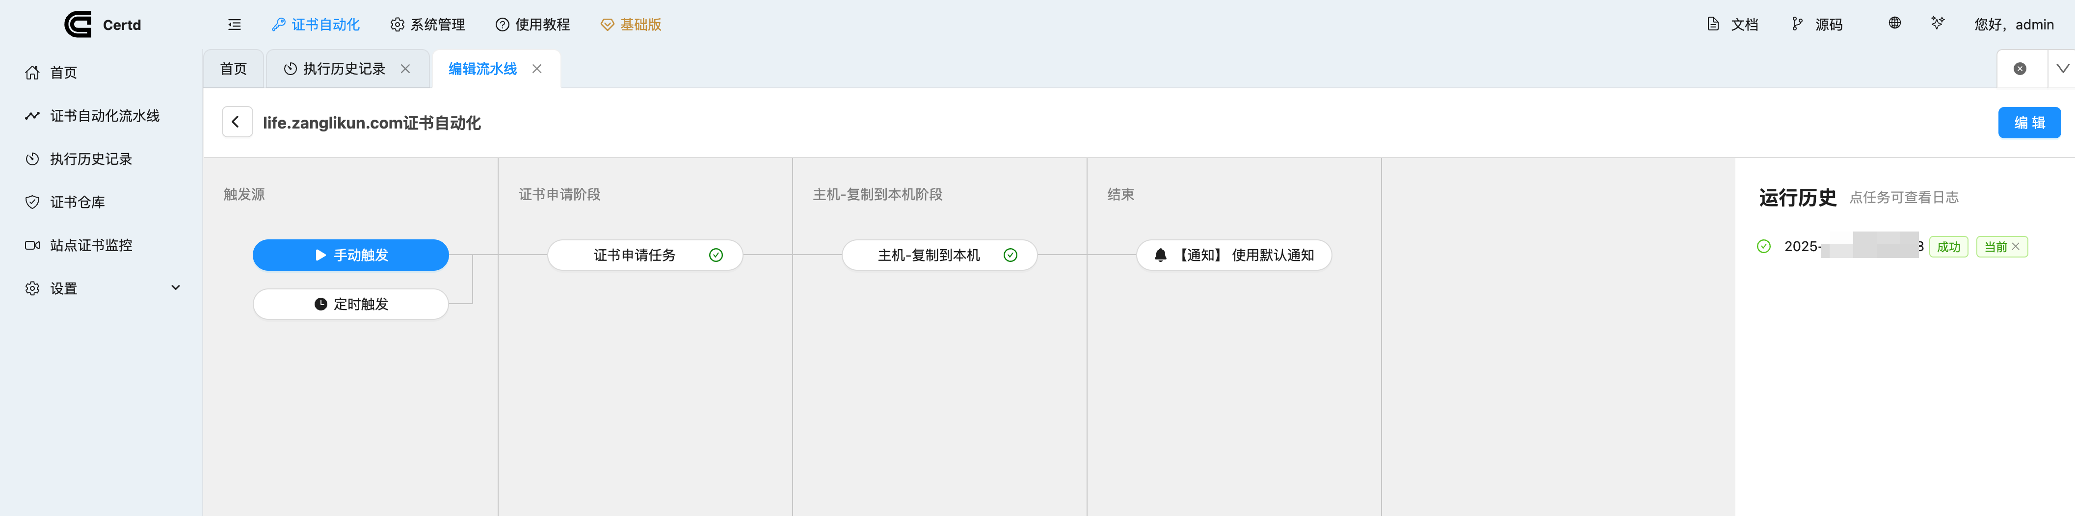Image resolution: width=2075 pixels, height=516 pixels.
Task: Close the 执行历史记录 tab
Action: click(406, 69)
